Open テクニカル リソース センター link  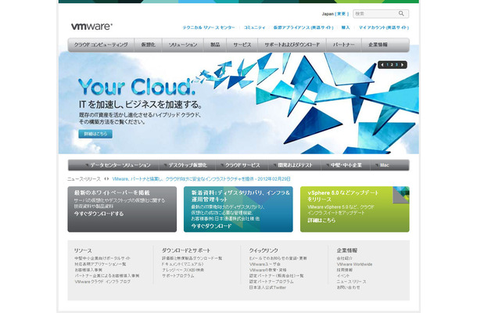pyautogui.click(x=208, y=27)
